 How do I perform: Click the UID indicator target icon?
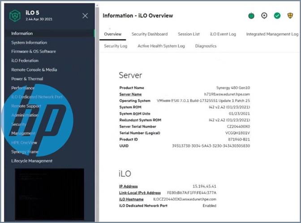click(x=264, y=16)
